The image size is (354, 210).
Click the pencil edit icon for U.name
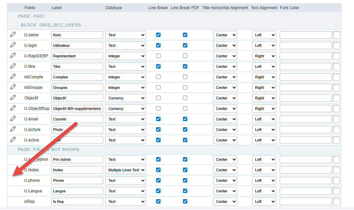pyautogui.click(x=13, y=35)
